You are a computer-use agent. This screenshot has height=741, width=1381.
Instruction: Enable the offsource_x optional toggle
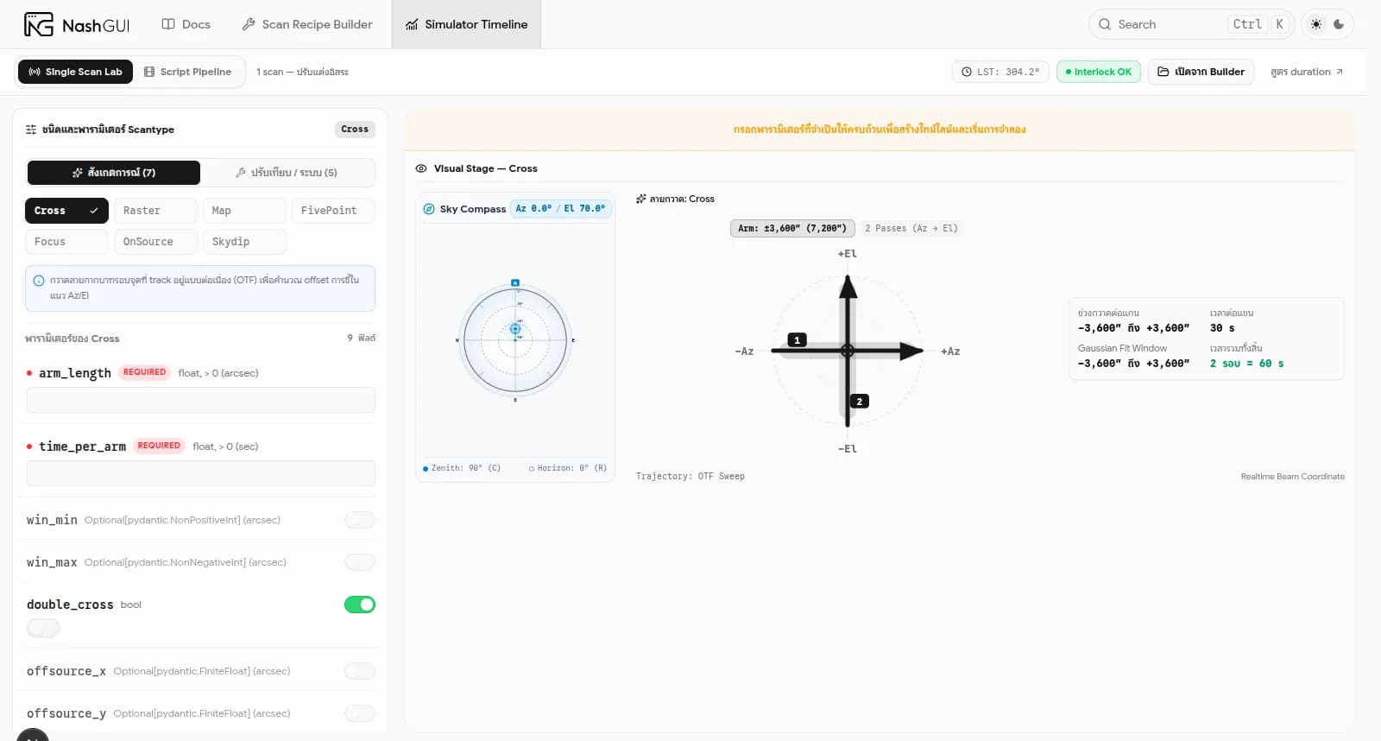pos(360,671)
